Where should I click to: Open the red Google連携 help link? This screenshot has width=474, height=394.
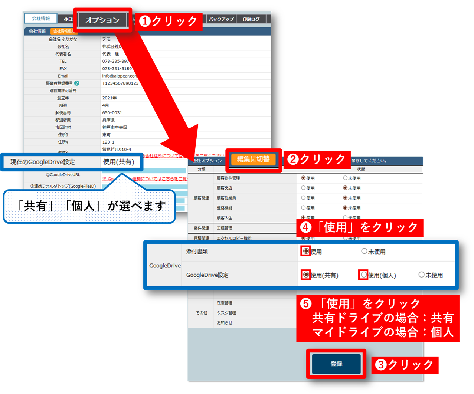click(x=160, y=179)
